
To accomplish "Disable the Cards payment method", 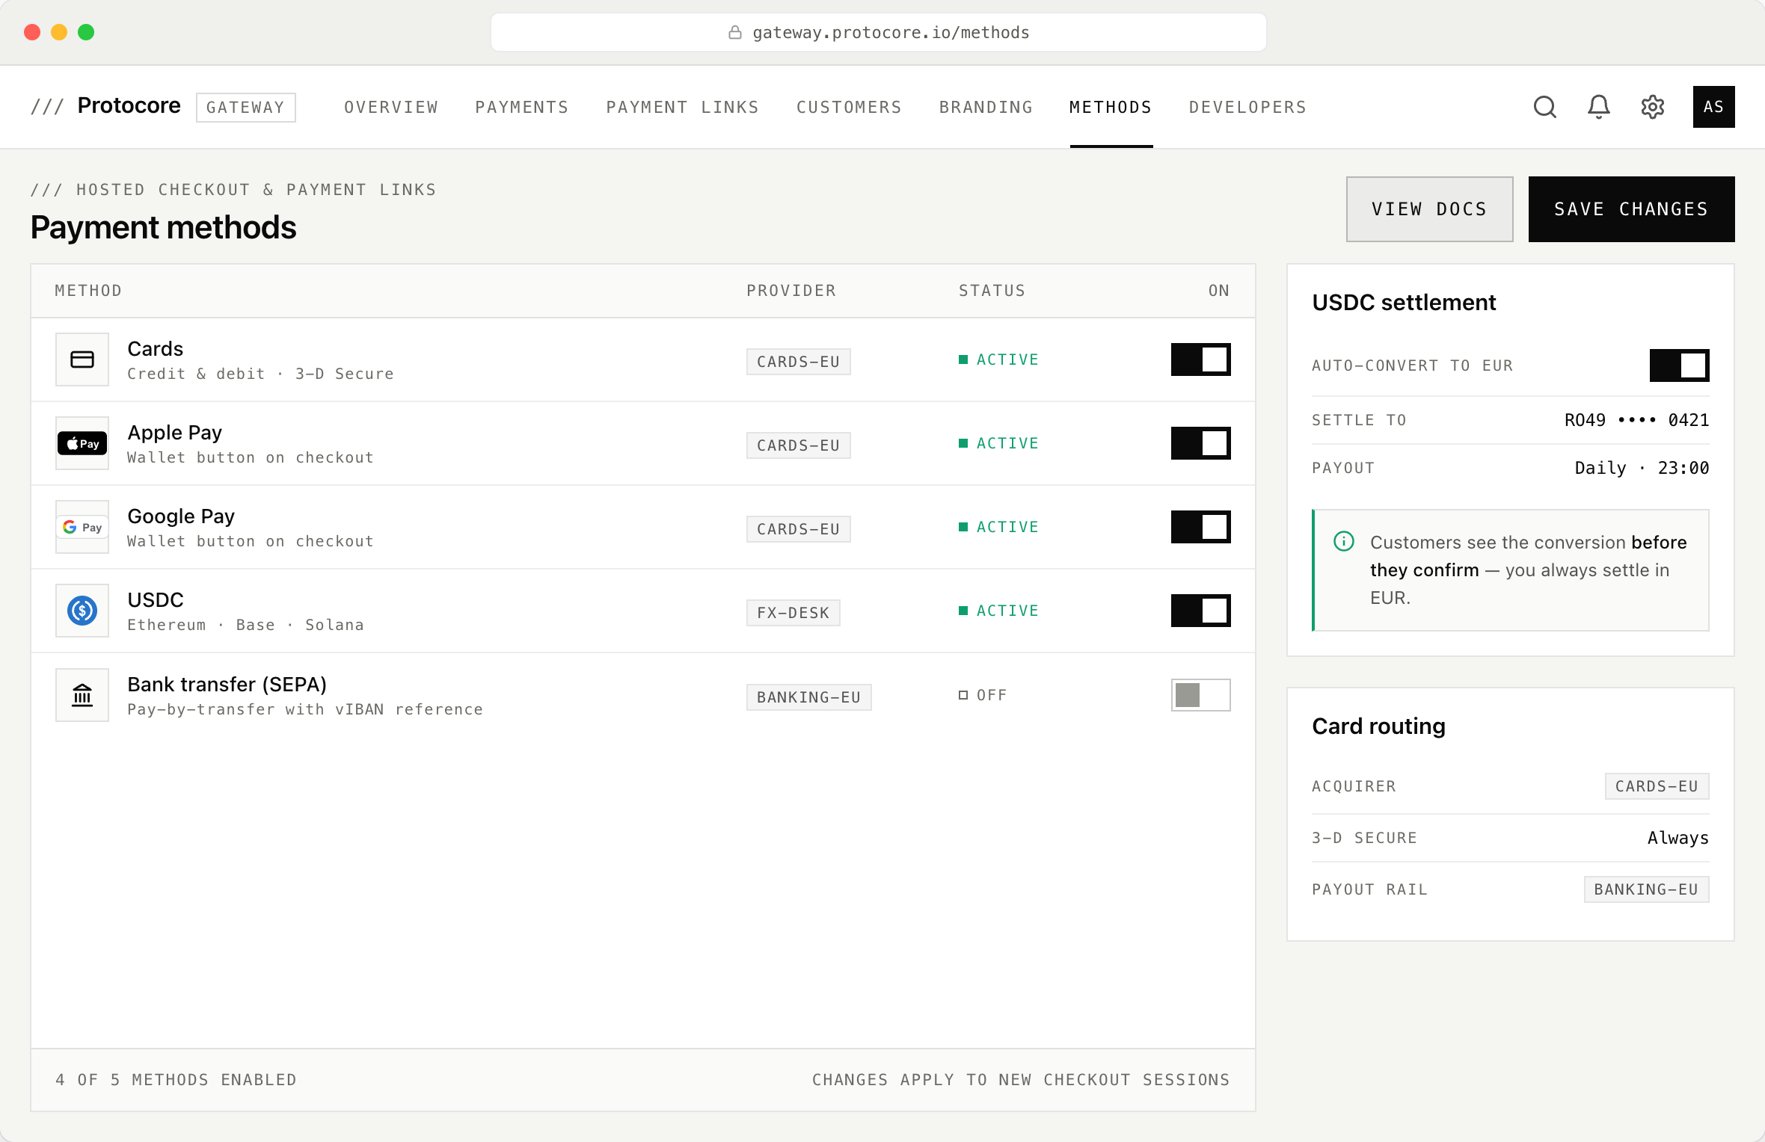I will [x=1200, y=359].
